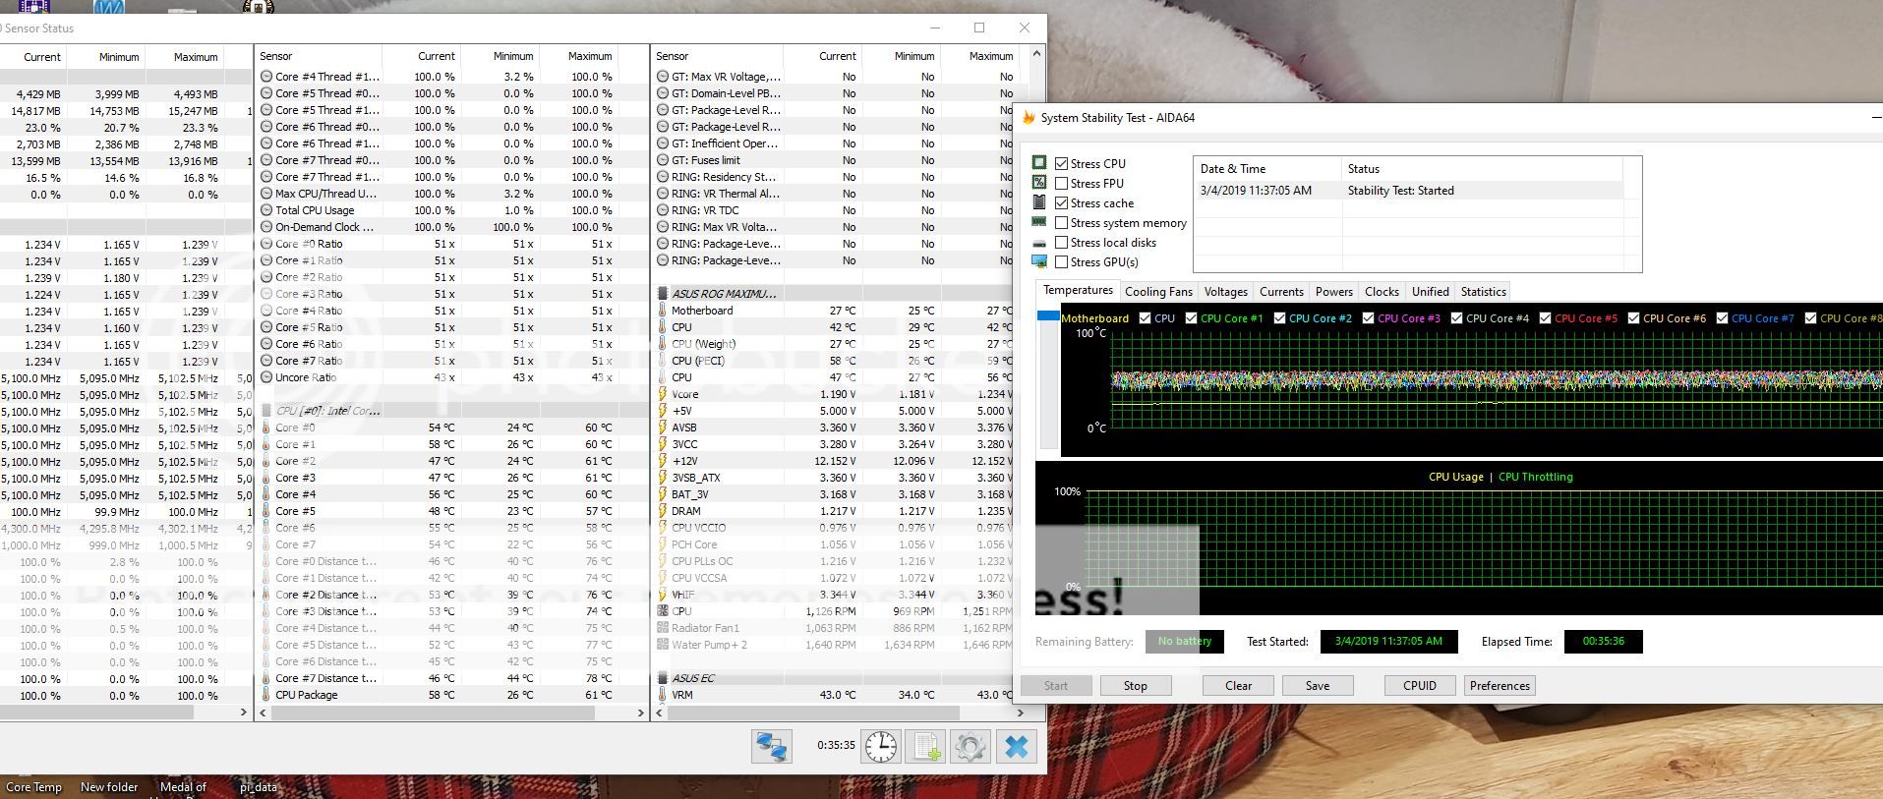Switch to the Cooling Fans tab

point(1158,292)
